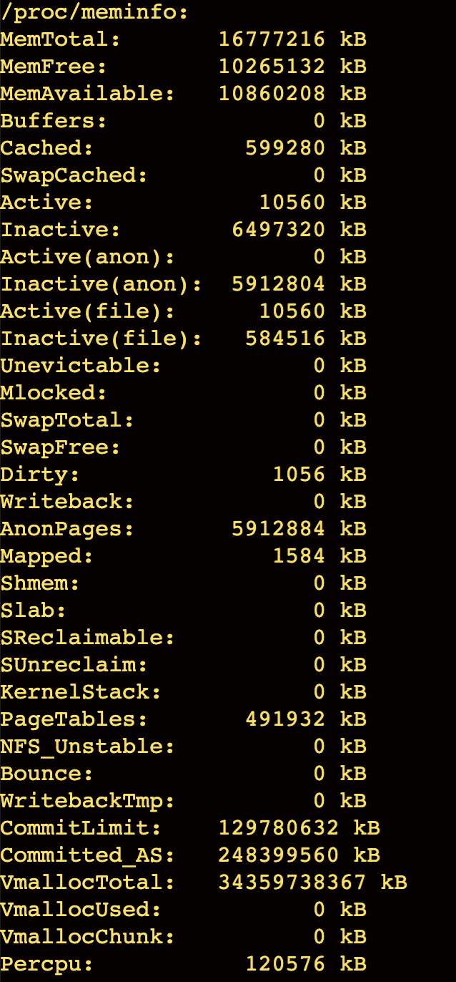This screenshot has height=982, width=456.
Task: Click the NFS_Unstable label
Action: [x=88, y=747]
